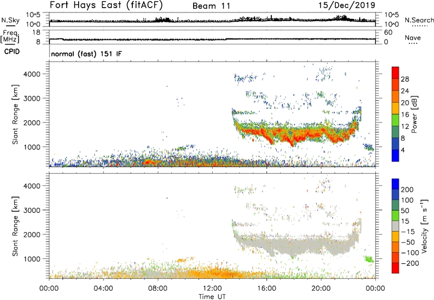434x300 pixels.
Task: Click the '20:00' time axis tick
Action: (321, 289)
